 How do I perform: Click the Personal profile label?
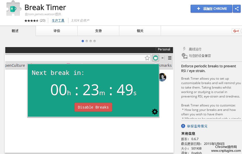tap(164, 49)
